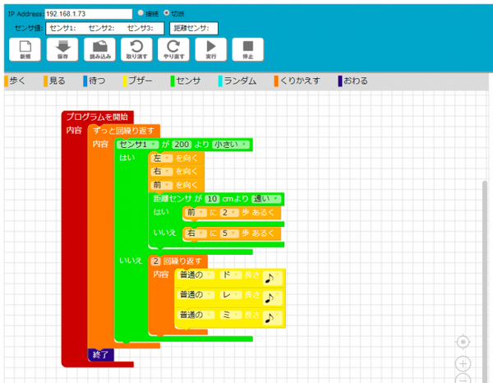The width and height of the screenshot is (493, 383).
Task: Open the 小さい comparison dropdown
Action: click(229, 145)
